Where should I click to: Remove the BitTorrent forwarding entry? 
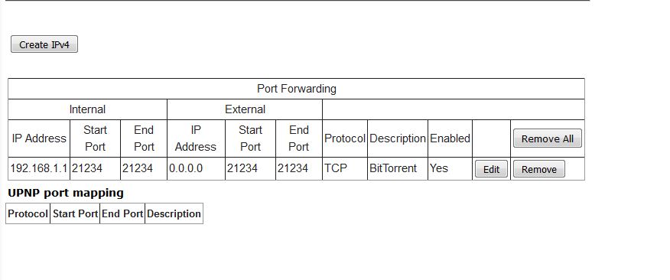pos(538,169)
